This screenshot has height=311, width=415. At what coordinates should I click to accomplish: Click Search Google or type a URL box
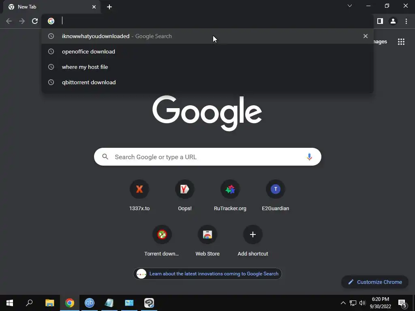[x=207, y=157]
